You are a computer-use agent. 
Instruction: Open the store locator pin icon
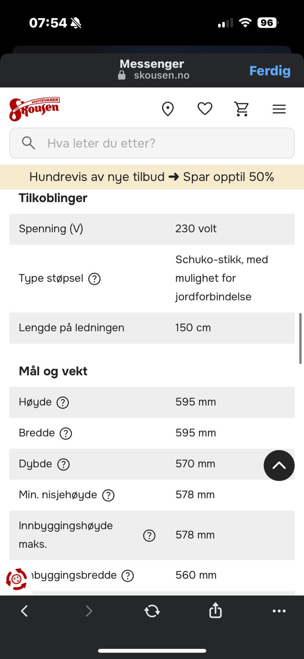pos(168,109)
